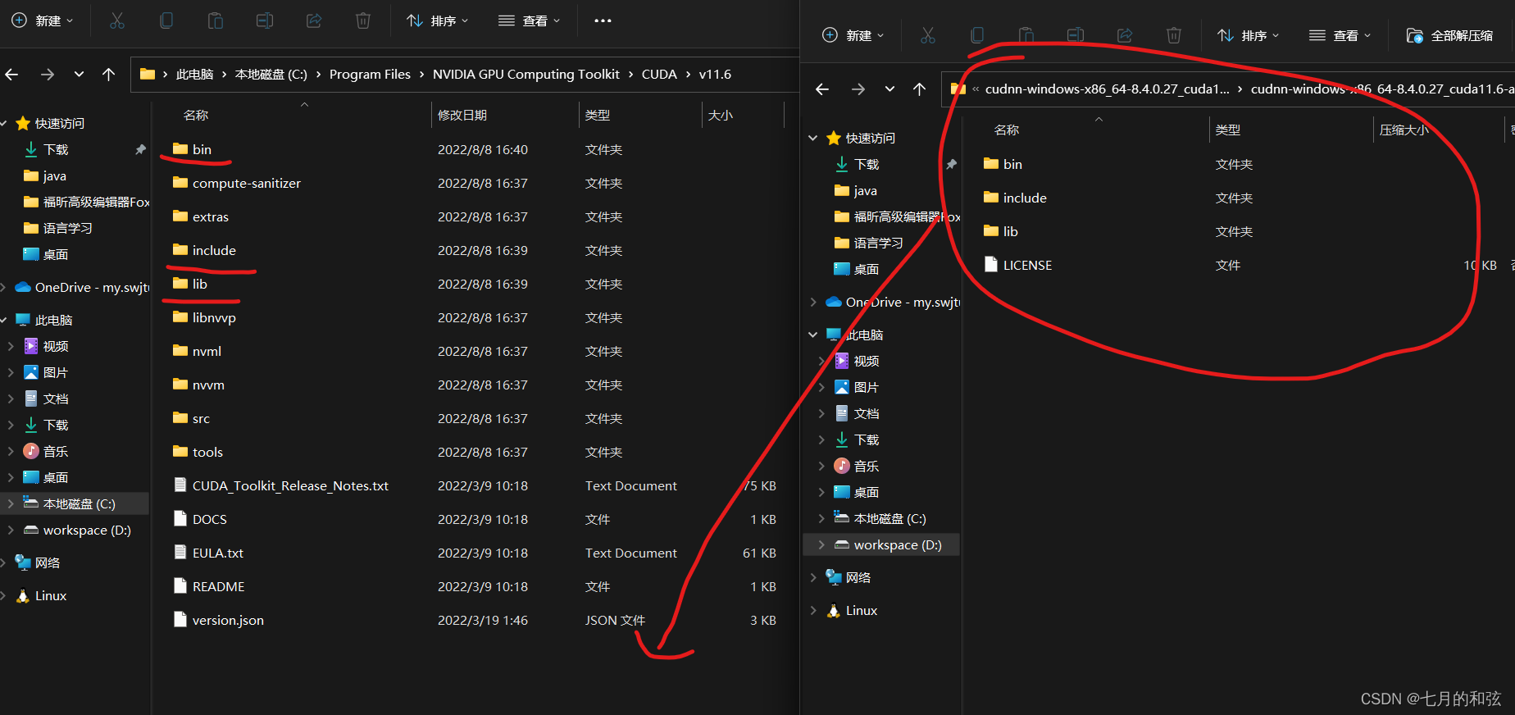This screenshot has width=1515, height=715.
Task: Open 排序 sort menu in left window
Action: tap(438, 20)
